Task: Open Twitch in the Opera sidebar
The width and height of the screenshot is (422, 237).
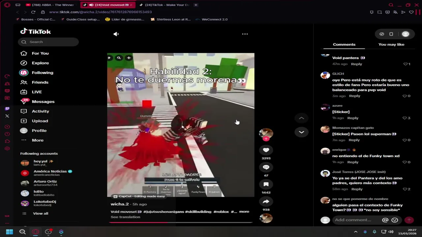Action: tap(7, 109)
